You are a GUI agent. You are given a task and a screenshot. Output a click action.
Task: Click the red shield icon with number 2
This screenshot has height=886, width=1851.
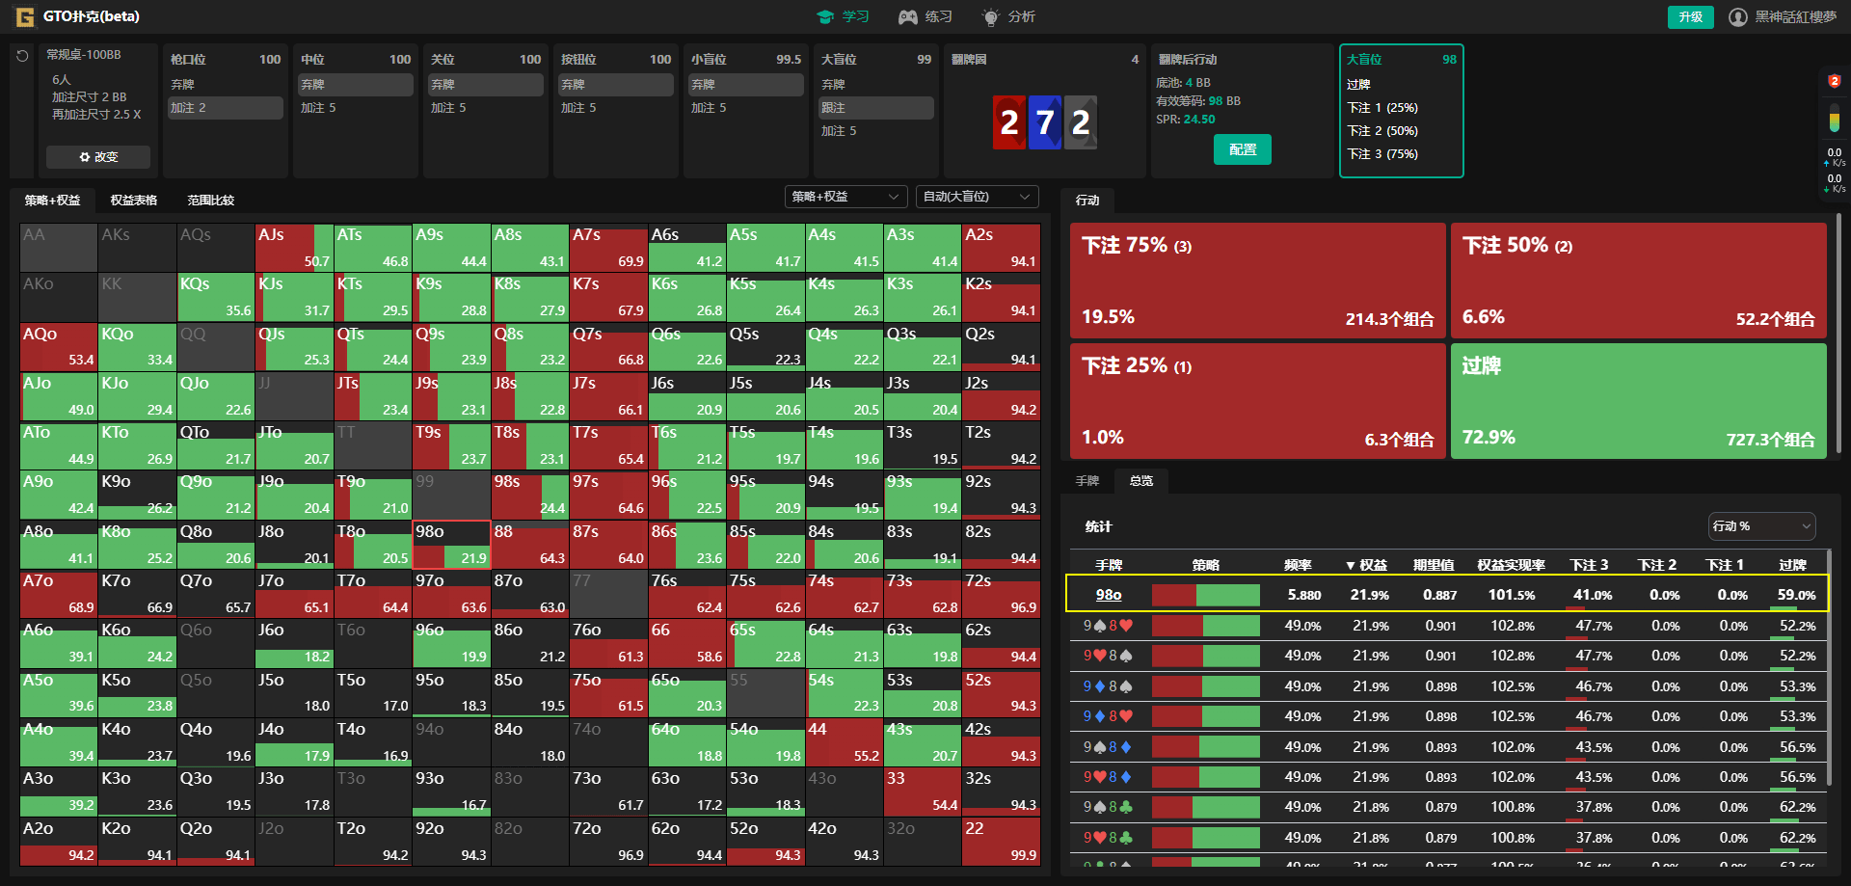tap(1834, 81)
